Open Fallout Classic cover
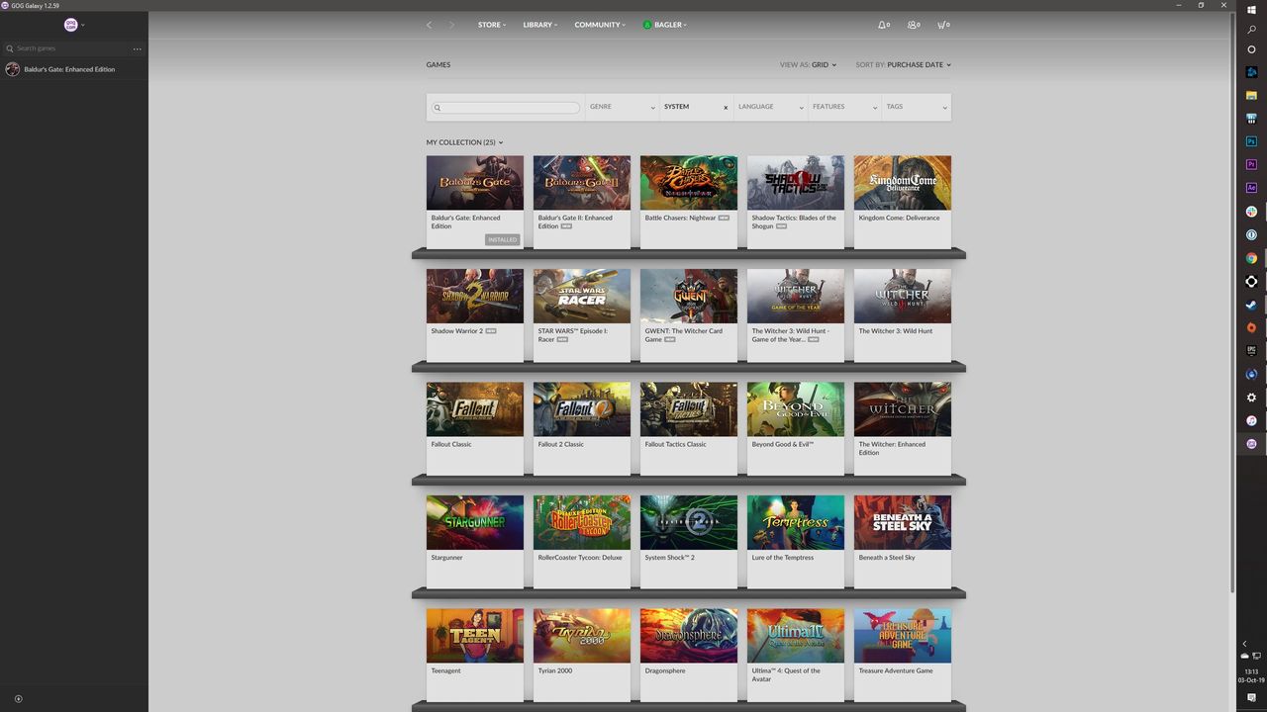This screenshot has height=712, width=1267. tap(475, 409)
